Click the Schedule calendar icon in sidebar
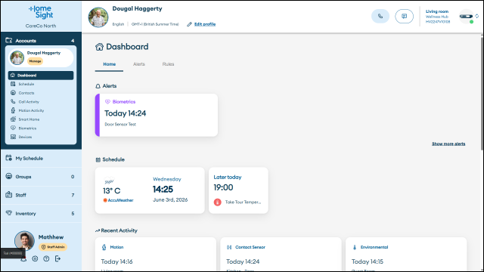 point(13,84)
